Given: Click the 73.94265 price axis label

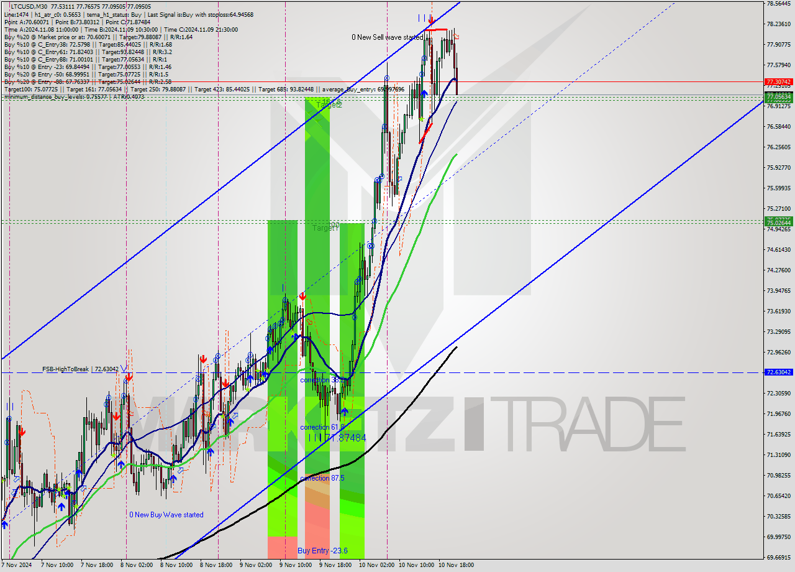Looking at the screenshot, I should pyautogui.click(x=778, y=290).
